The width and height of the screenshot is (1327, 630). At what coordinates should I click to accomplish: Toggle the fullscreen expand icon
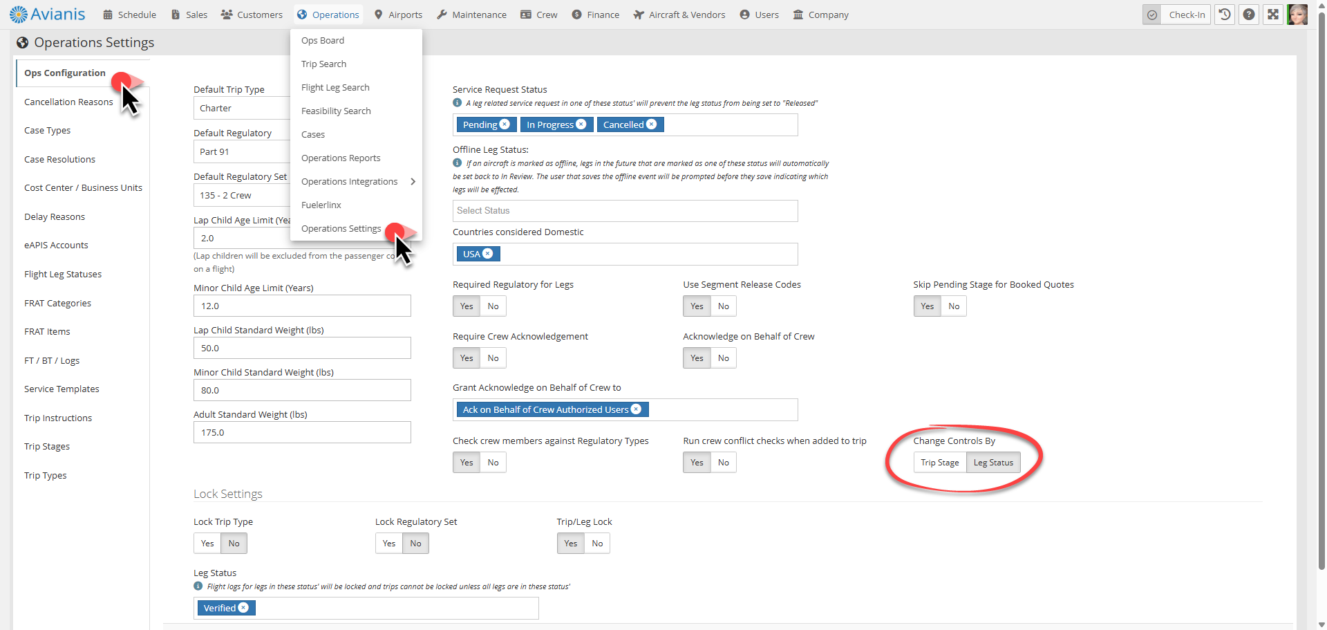(x=1273, y=15)
